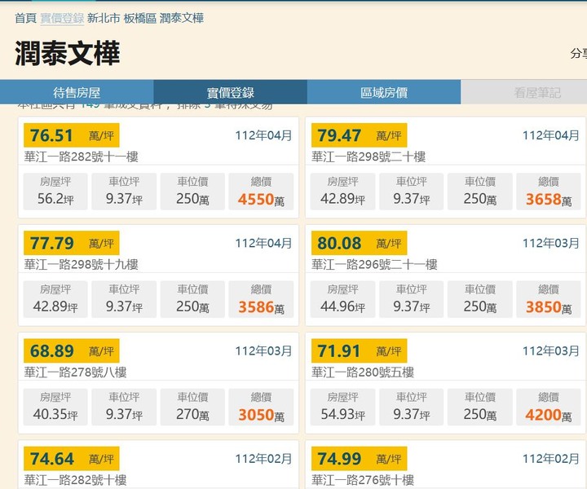
Task: Click house size 56.2坪
Action: point(55,199)
